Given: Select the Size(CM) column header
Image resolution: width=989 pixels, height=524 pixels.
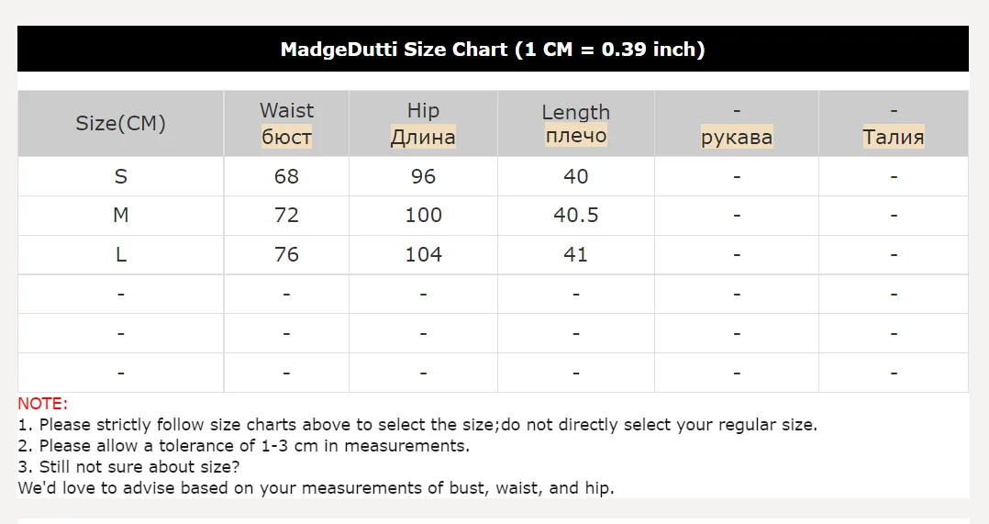Looking at the screenshot, I should (120, 123).
